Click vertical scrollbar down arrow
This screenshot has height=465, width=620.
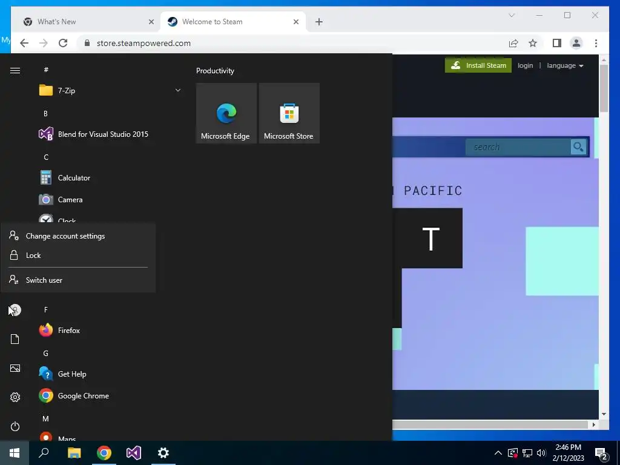tap(604, 414)
